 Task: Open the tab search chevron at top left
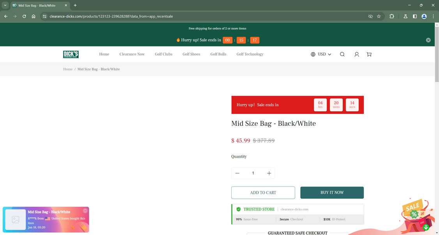click(5, 5)
